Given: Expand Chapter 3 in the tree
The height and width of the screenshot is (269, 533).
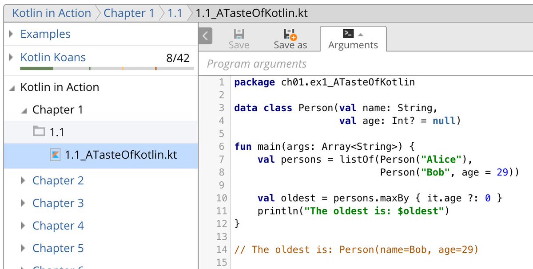Looking at the screenshot, I should (x=24, y=203).
